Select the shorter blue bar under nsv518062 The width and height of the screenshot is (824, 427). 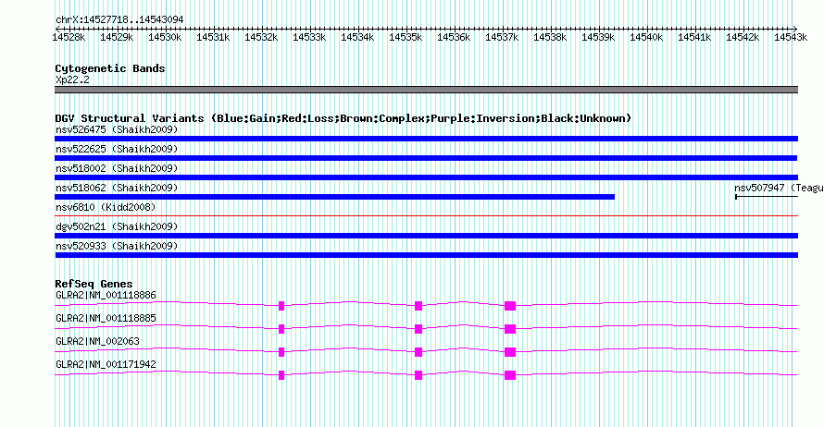coord(335,197)
